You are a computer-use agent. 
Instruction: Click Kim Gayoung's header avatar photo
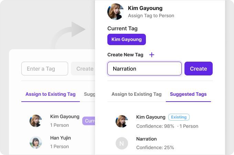pos(116,12)
